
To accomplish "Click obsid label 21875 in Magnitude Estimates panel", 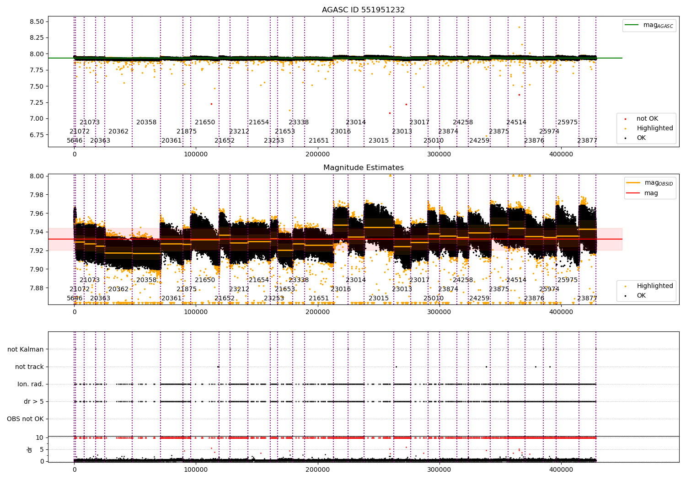I will tap(187, 289).
